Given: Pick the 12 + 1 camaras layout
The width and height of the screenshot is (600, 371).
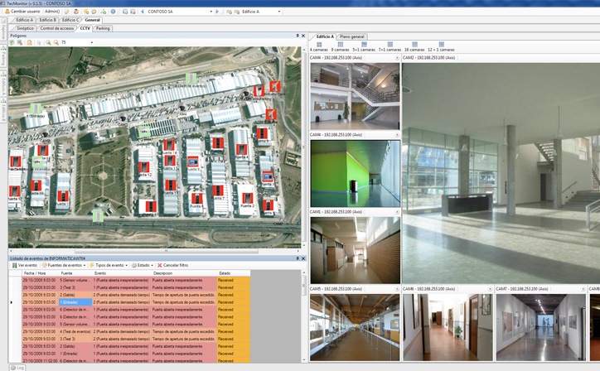Looking at the screenshot, I should point(441,46).
